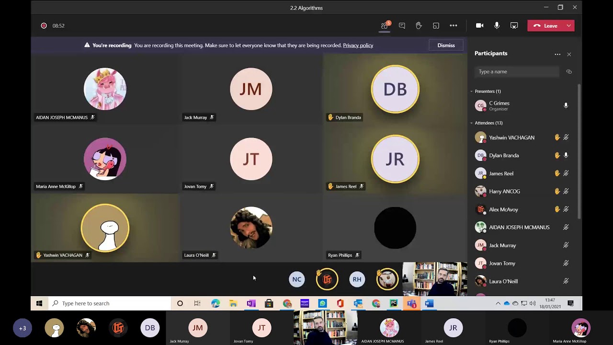The width and height of the screenshot is (613, 345).
Task: Open the breakout rooms icon in toolbar
Action: [436, 26]
